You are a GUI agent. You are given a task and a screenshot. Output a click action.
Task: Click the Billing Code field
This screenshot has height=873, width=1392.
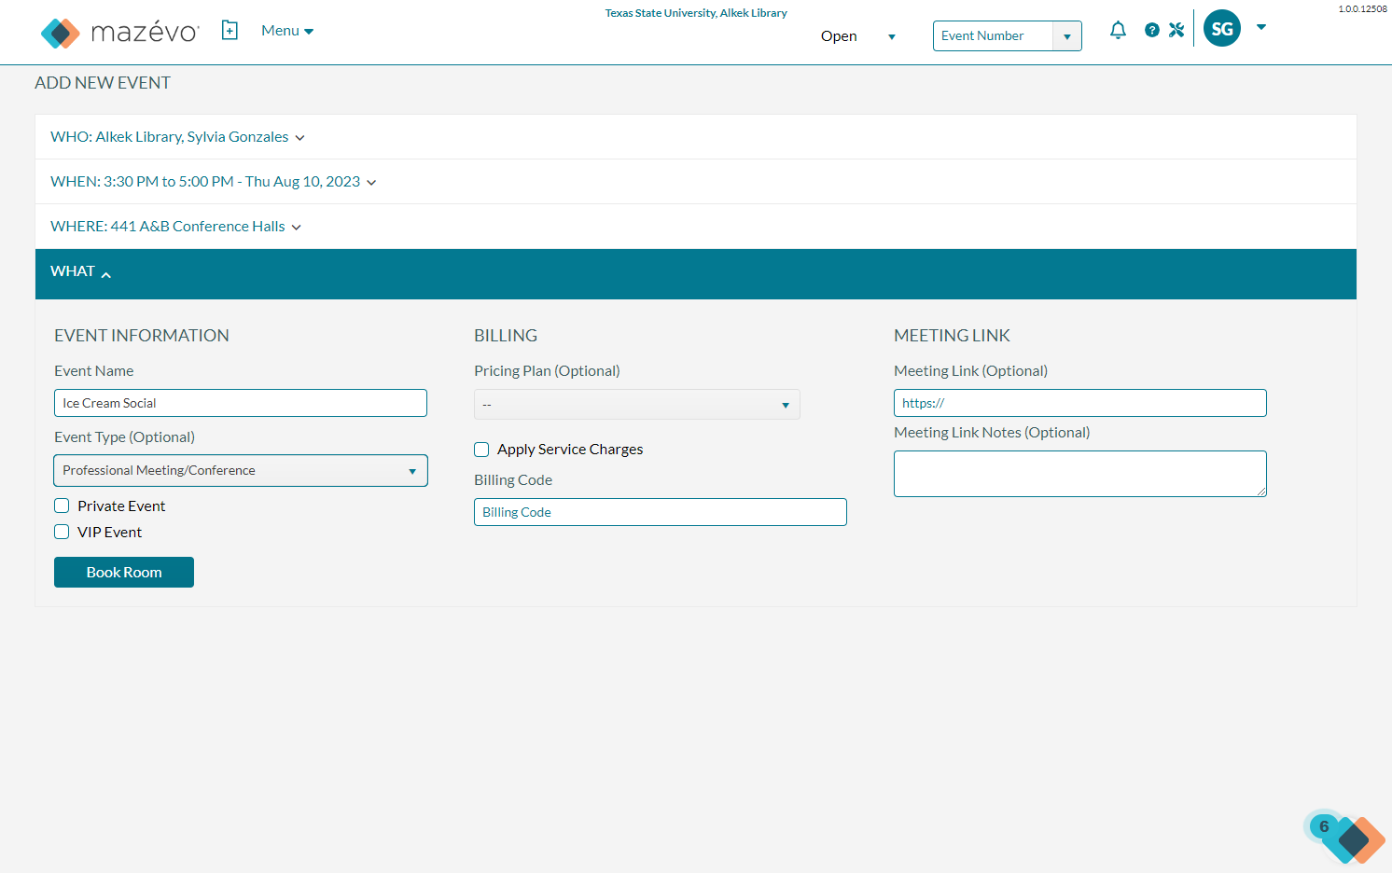pyautogui.click(x=661, y=512)
